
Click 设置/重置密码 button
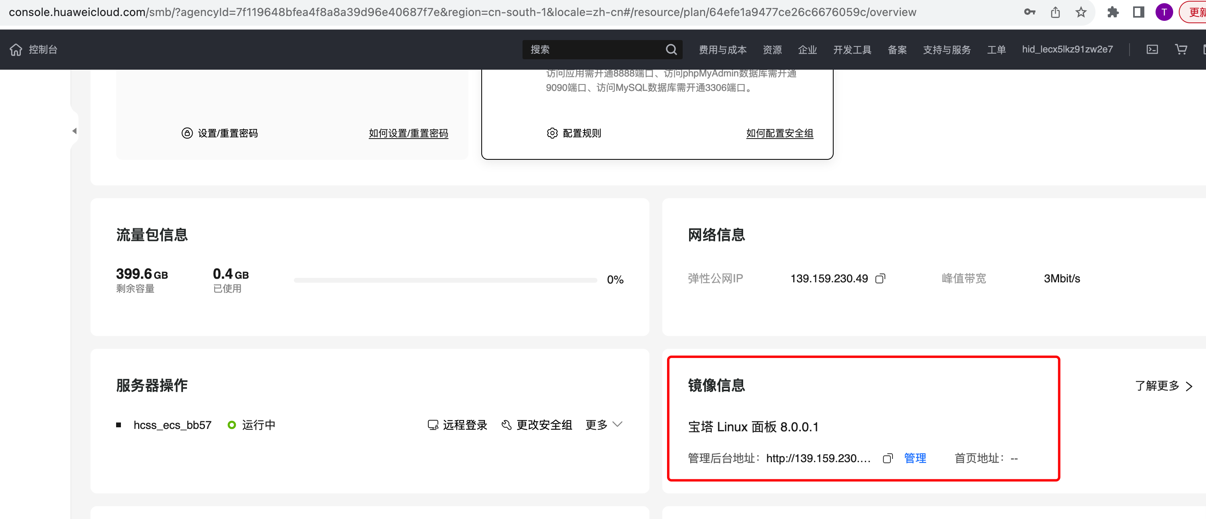[x=219, y=133]
